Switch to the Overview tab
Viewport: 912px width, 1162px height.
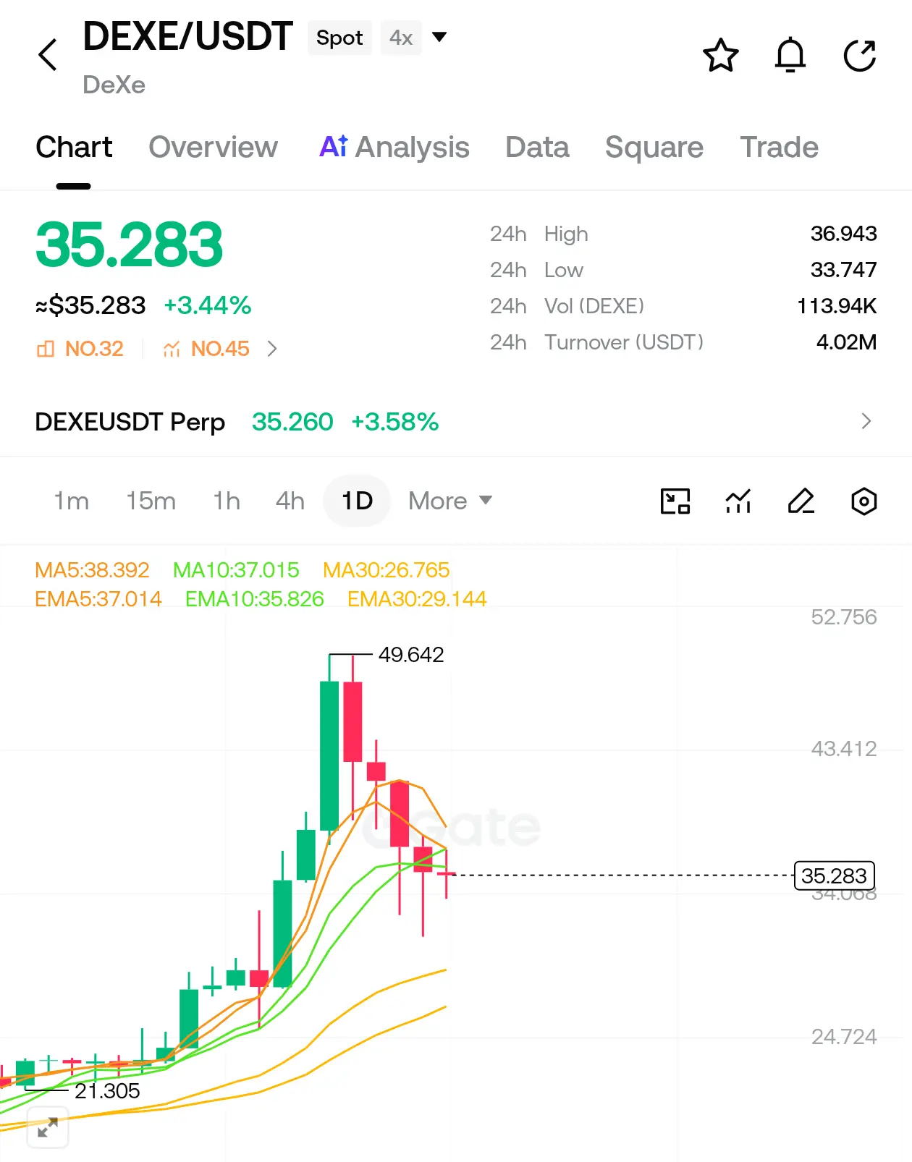tap(213, 147)
